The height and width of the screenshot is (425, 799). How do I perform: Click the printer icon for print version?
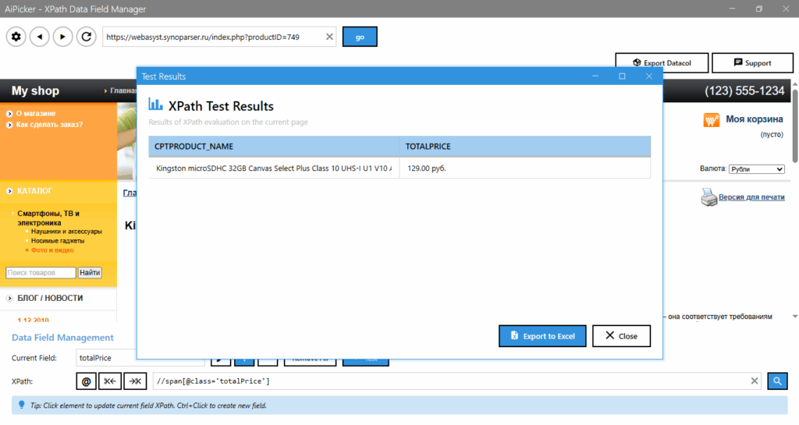(x=708, y=198)
